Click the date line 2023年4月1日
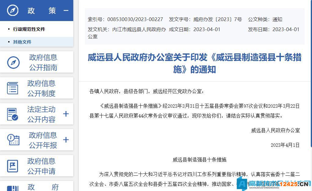Viewport: 312px width, 191px height. [285, 145]
